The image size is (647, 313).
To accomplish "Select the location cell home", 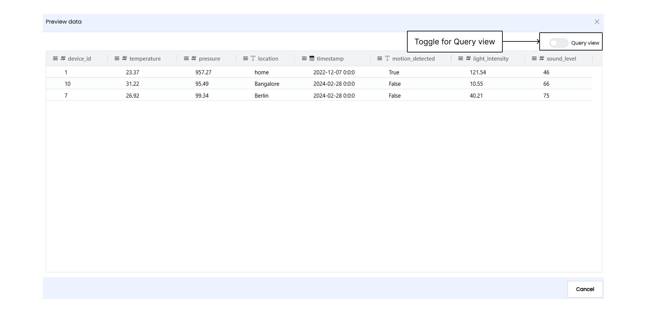I will 262,72.
